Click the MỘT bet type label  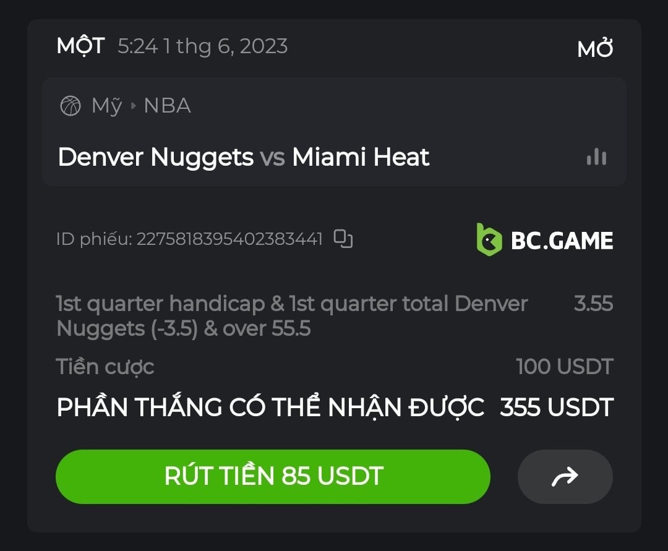coord(80,46)
